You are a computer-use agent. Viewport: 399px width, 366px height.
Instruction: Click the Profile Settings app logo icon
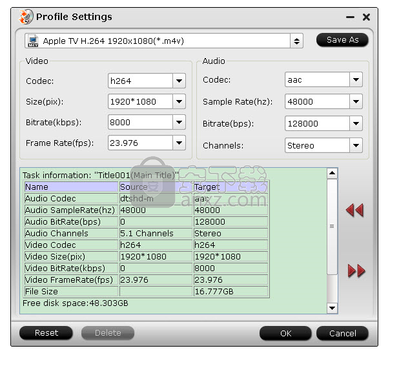coord(26,17)
